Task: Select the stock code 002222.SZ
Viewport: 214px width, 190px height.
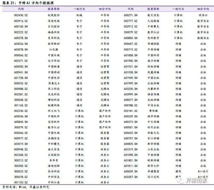Action: pos(21,32)
